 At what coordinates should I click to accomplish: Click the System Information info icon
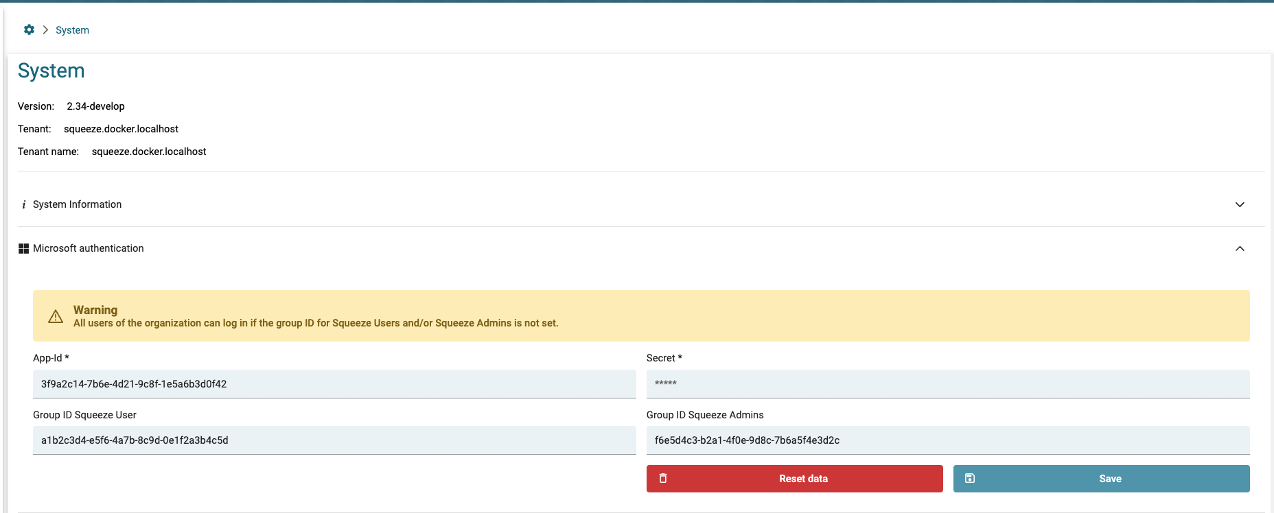pos(24,204)
